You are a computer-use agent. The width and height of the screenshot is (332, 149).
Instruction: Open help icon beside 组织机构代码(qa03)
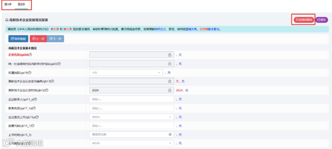point(59,64)
